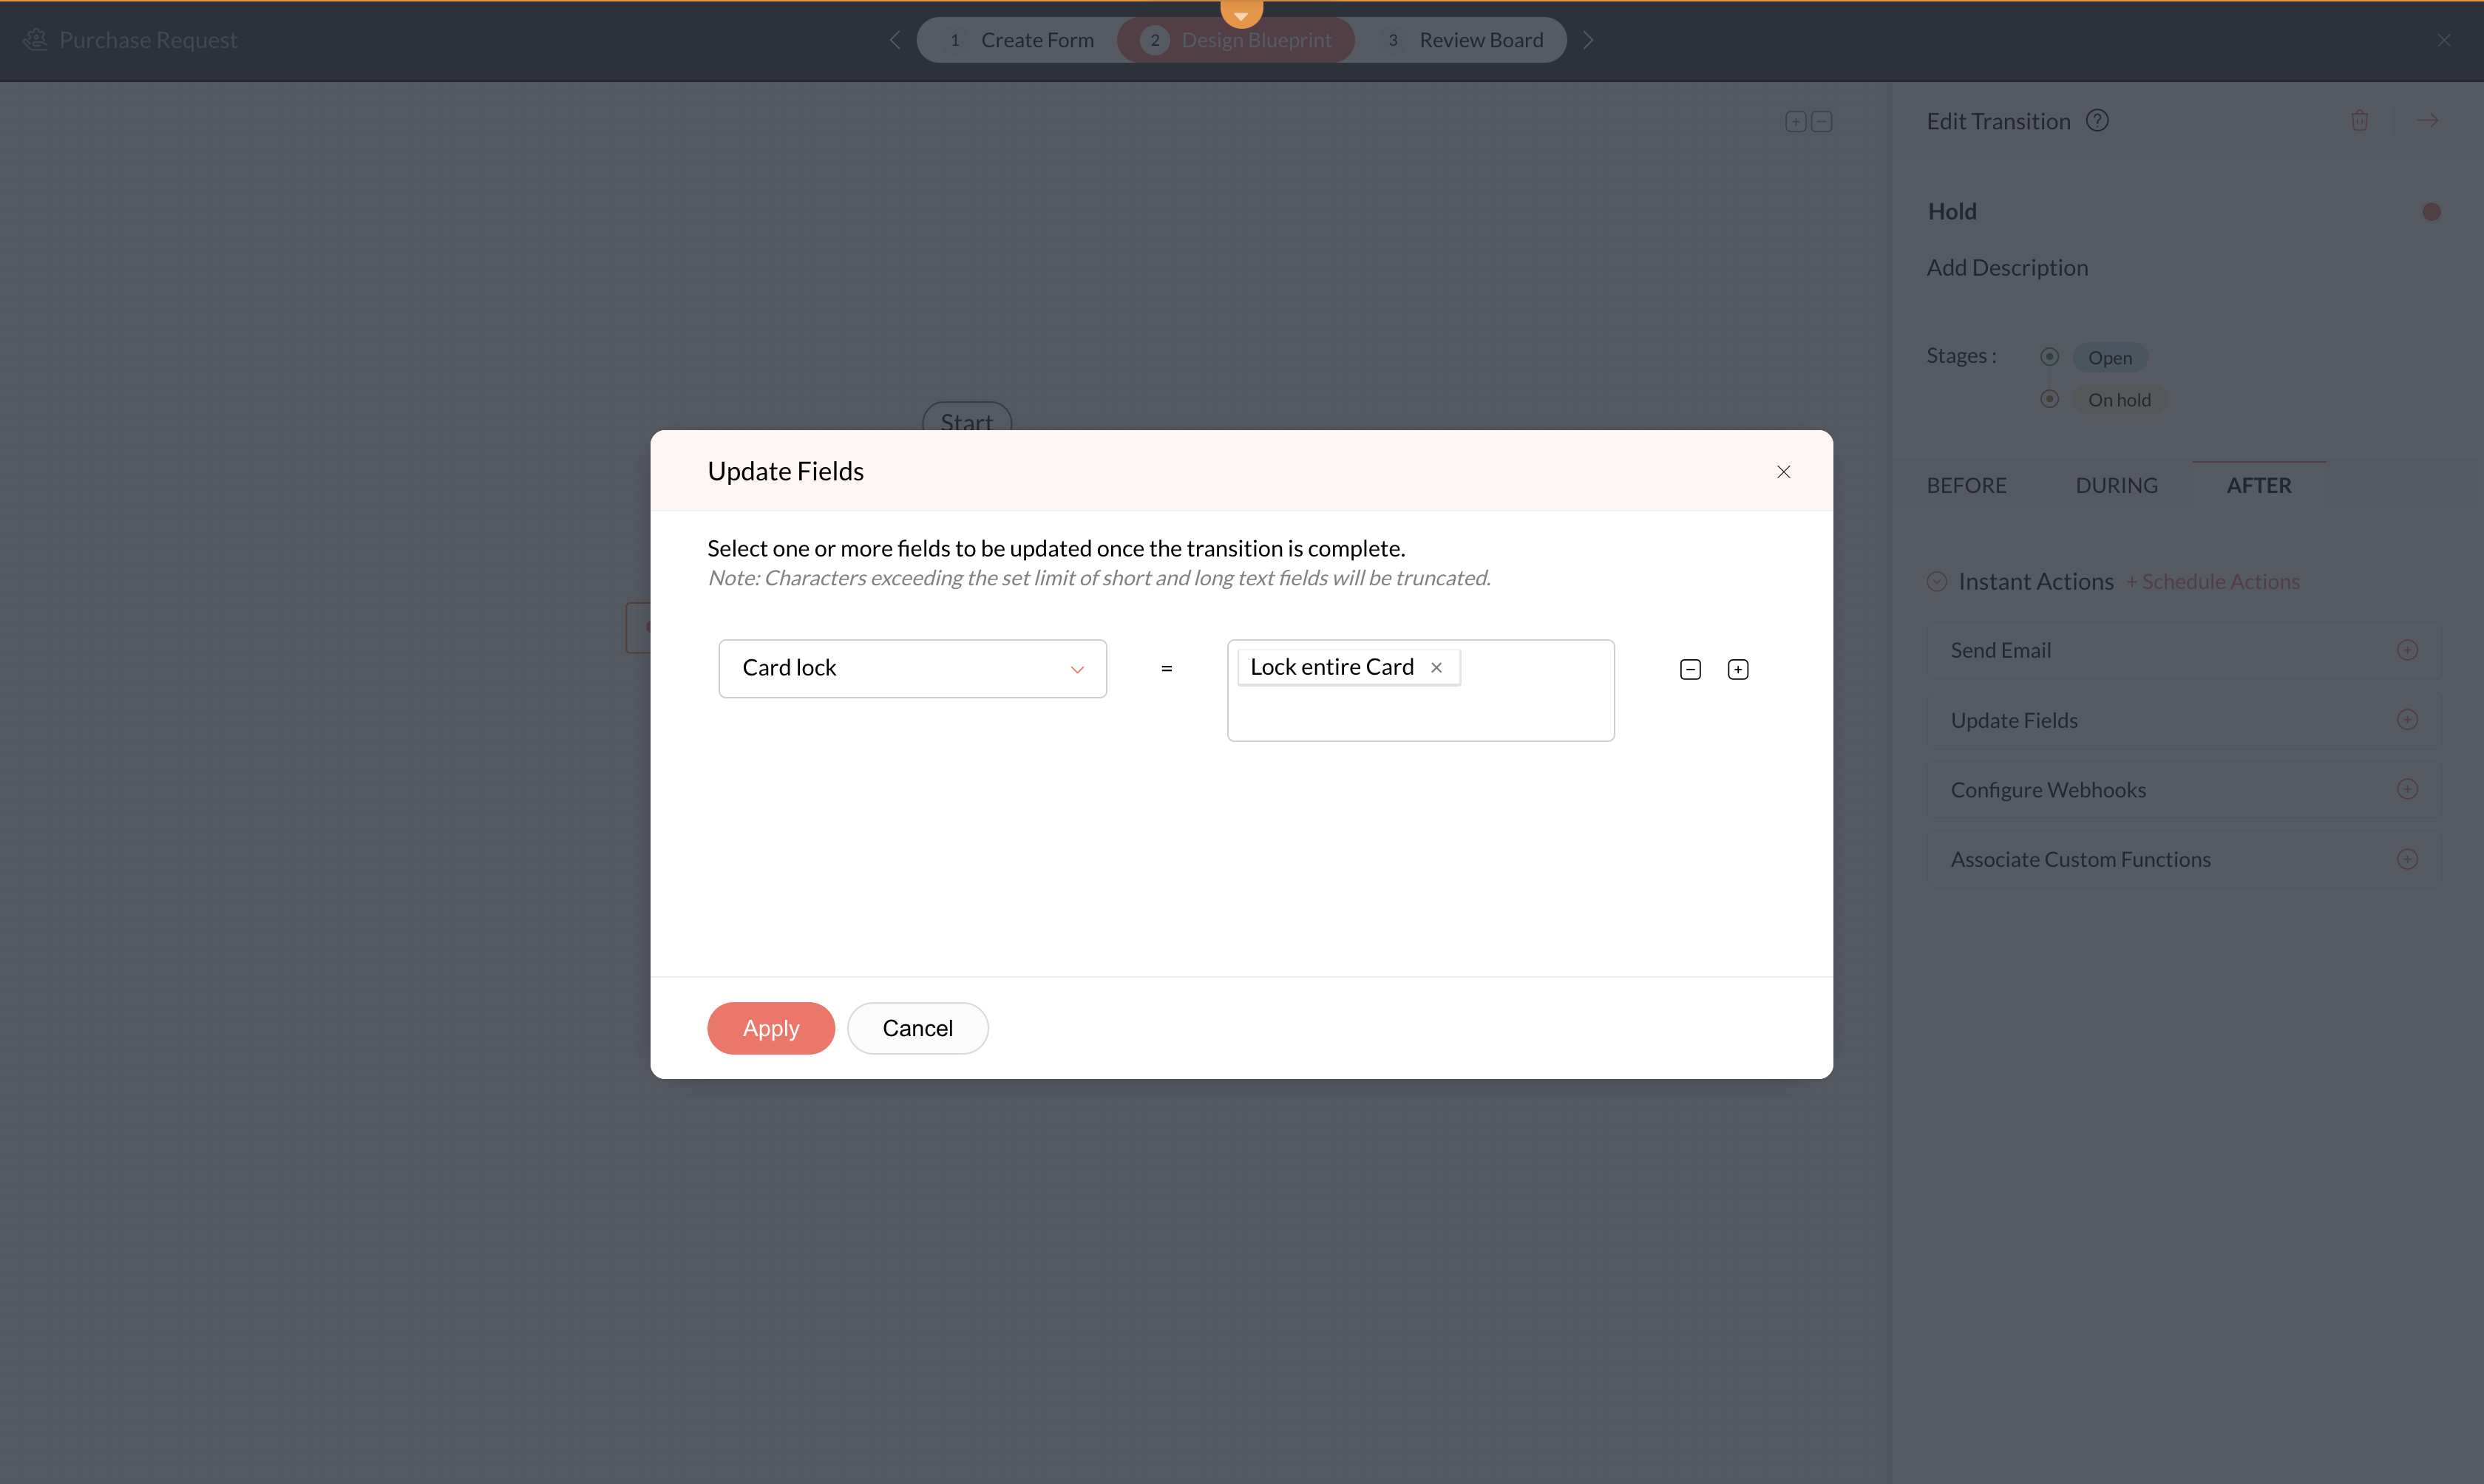Add another field row with plus icon
Viewport: 2484px width, 1484px height.
[1738, 669]
